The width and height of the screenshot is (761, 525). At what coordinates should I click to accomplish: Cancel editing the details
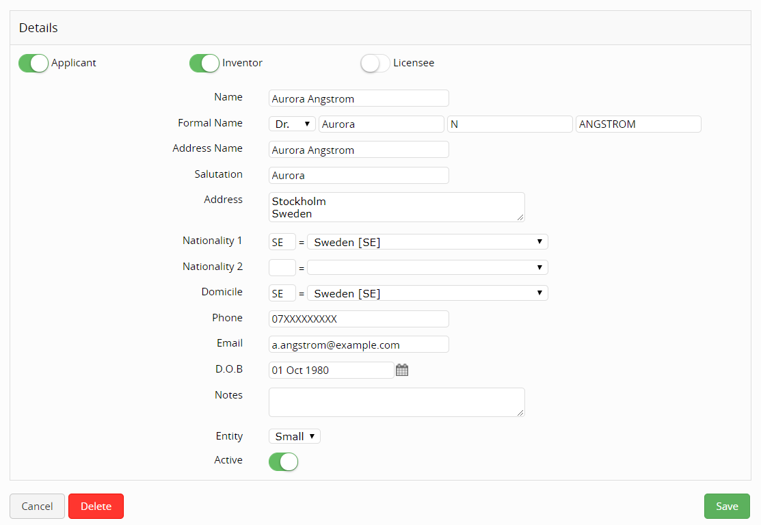37,506
